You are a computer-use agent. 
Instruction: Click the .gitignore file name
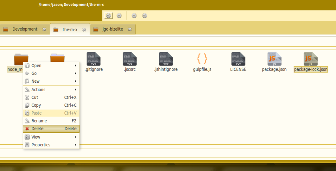coord(94,70)
